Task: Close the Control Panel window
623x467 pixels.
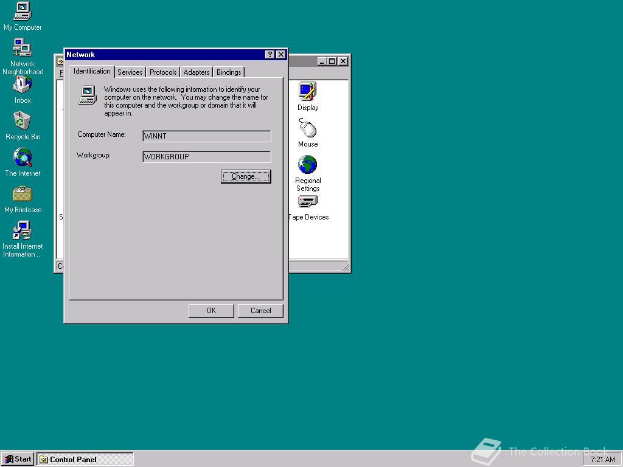Action: [343, 61]
